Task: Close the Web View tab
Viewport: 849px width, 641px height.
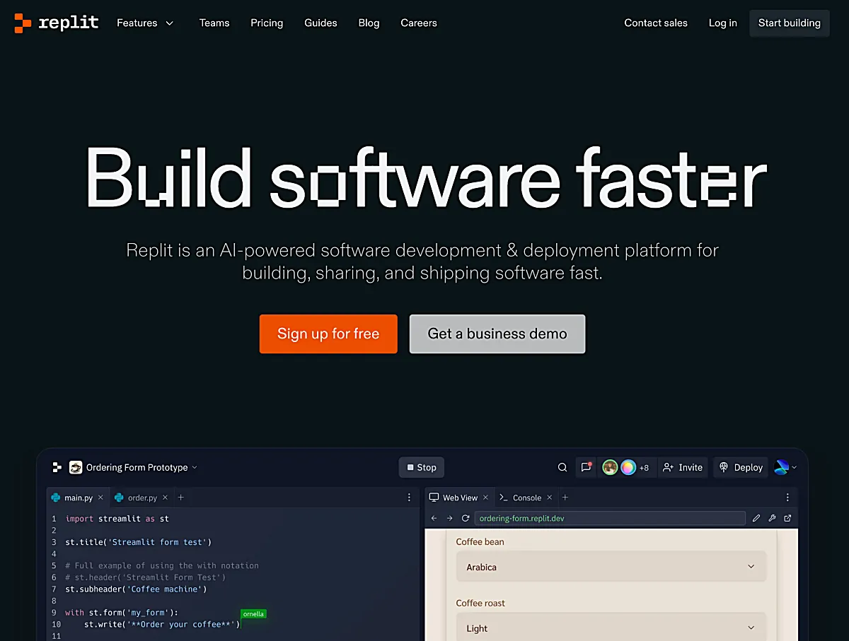Action: (x=485, y=498)
